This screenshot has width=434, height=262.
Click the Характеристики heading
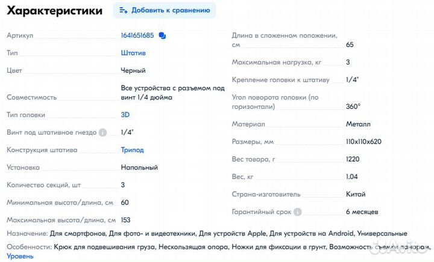point(54,11)
